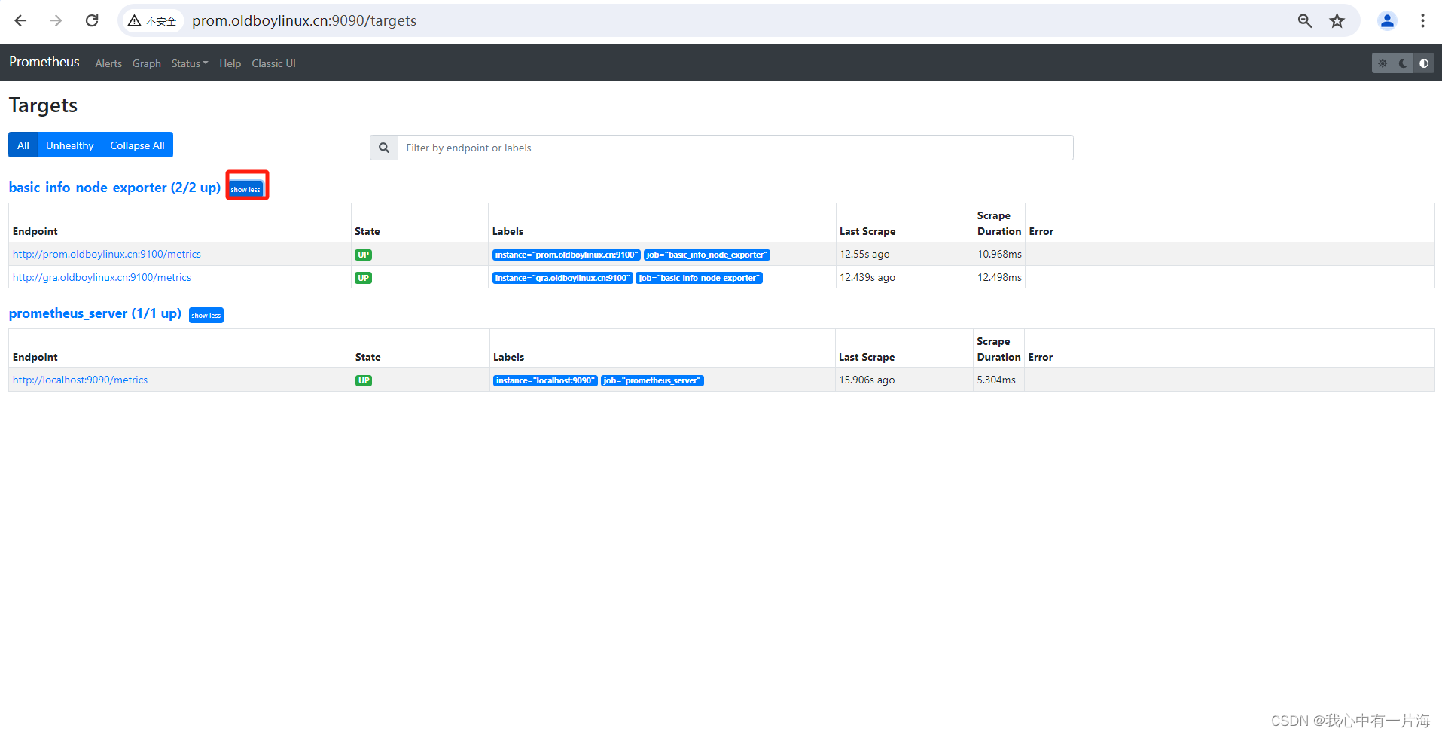Bookmark this page with the star icon
The height and width of the screenshot is (735, 1442).
(1337, 21)
